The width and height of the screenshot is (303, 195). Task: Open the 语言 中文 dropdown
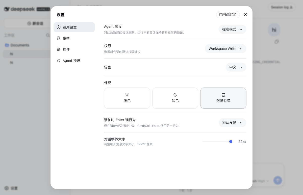pos(236,67)
